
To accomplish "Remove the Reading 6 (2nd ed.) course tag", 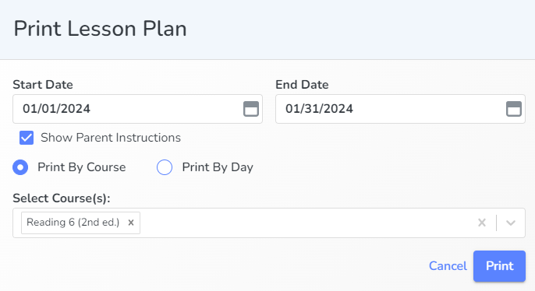I will tap(131, 223).
